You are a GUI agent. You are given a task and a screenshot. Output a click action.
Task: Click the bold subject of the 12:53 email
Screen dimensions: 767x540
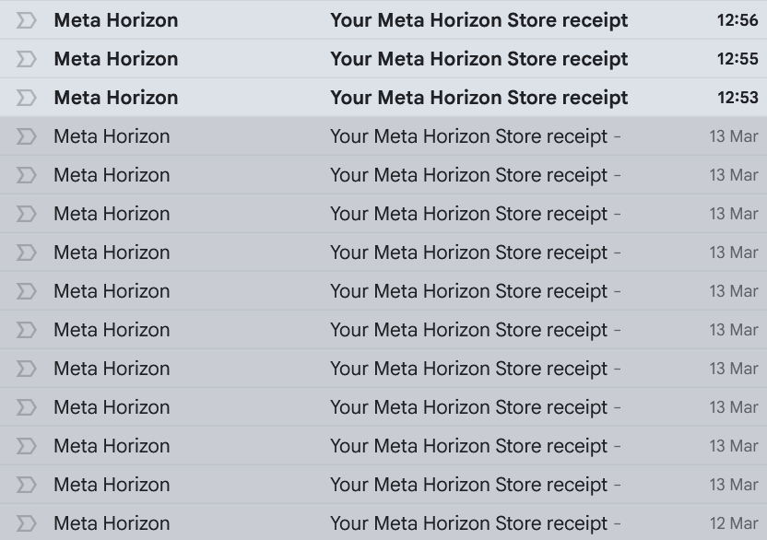coord(478,98)
